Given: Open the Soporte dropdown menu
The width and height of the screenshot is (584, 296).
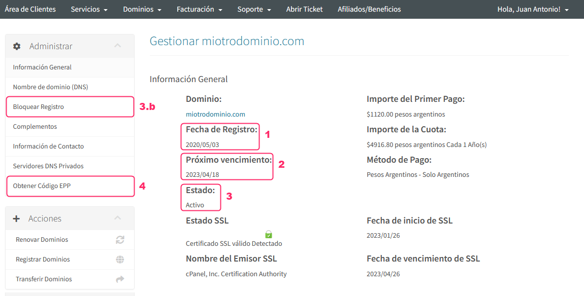Looking at the screenshot, I should pos(254,9).
